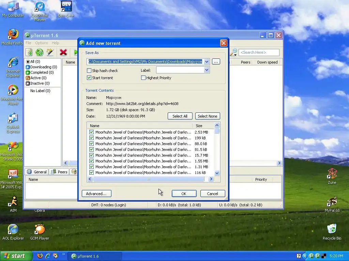
Task: Open Outlook Express desktop icon
Action: point(13,123)
